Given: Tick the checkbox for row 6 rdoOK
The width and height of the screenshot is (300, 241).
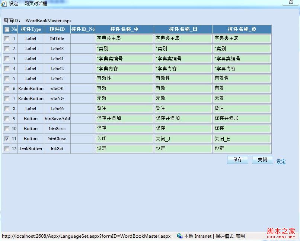Looking at the screenshot, I should tap(7, 89).
